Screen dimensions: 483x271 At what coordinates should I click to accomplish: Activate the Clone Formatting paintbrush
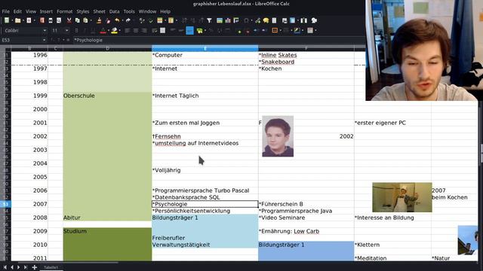(x=99, y=20)
